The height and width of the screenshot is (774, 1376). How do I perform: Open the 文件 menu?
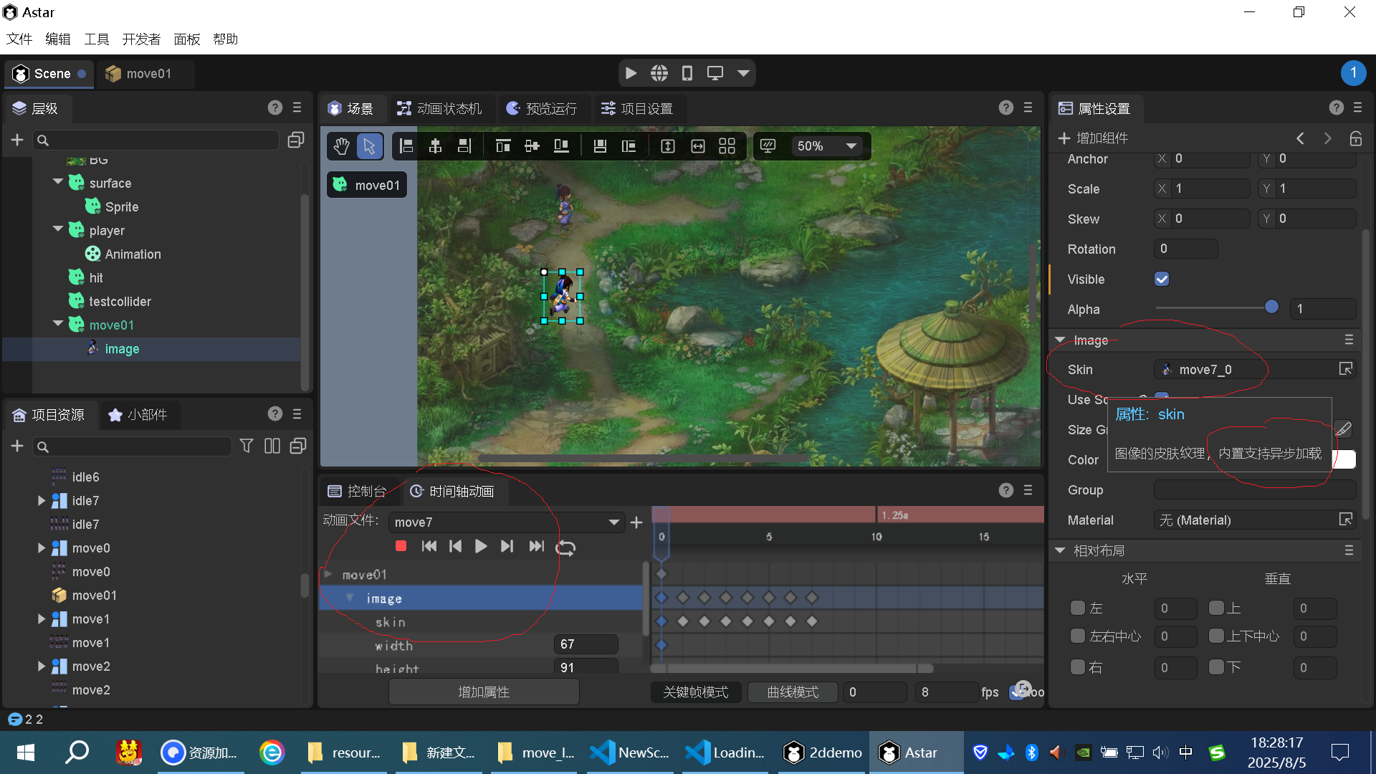tap(19, 39)
